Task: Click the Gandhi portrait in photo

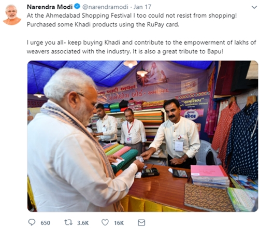Action: pyautogui.click(x=154, y=74)
